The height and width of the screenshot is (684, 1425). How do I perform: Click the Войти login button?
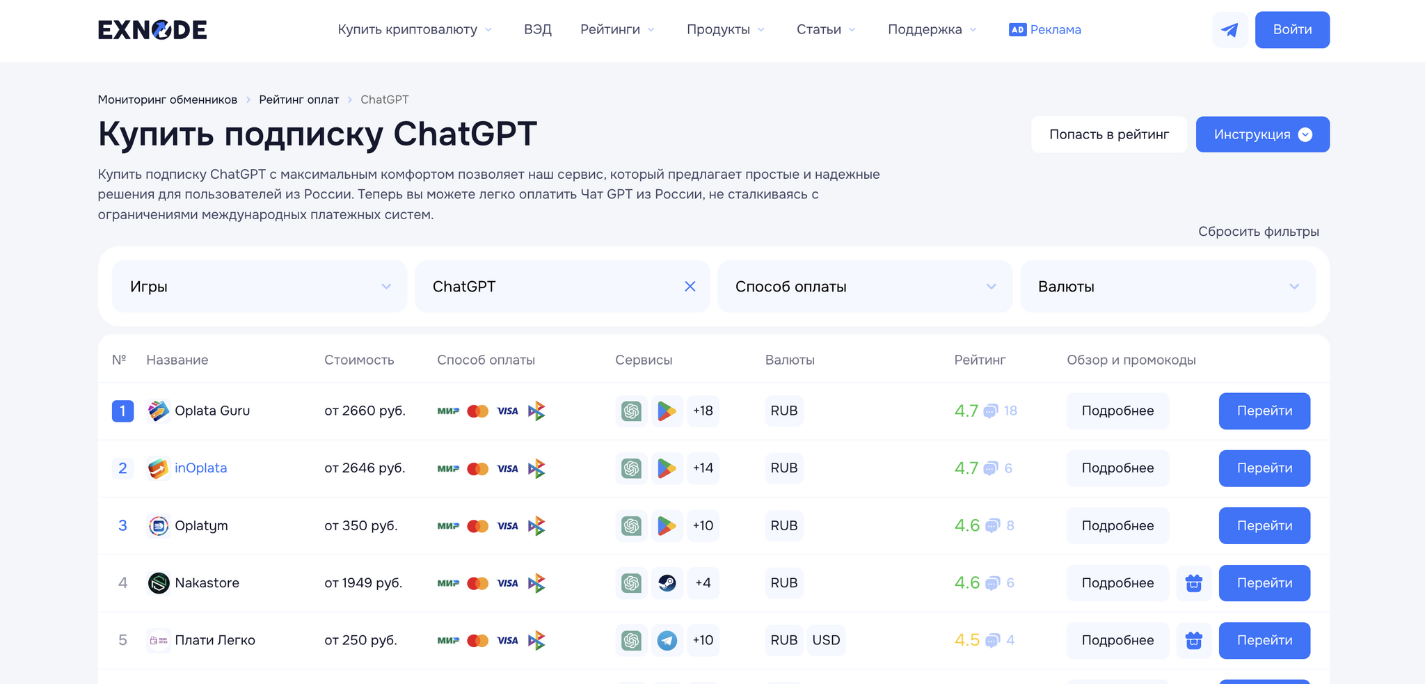pos(1291,30)
